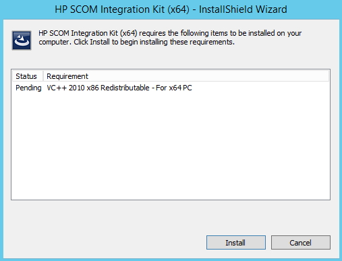The image size is (342, 261).
Task: Click the gray dialog area left of Install
Action: click(108, 242)
